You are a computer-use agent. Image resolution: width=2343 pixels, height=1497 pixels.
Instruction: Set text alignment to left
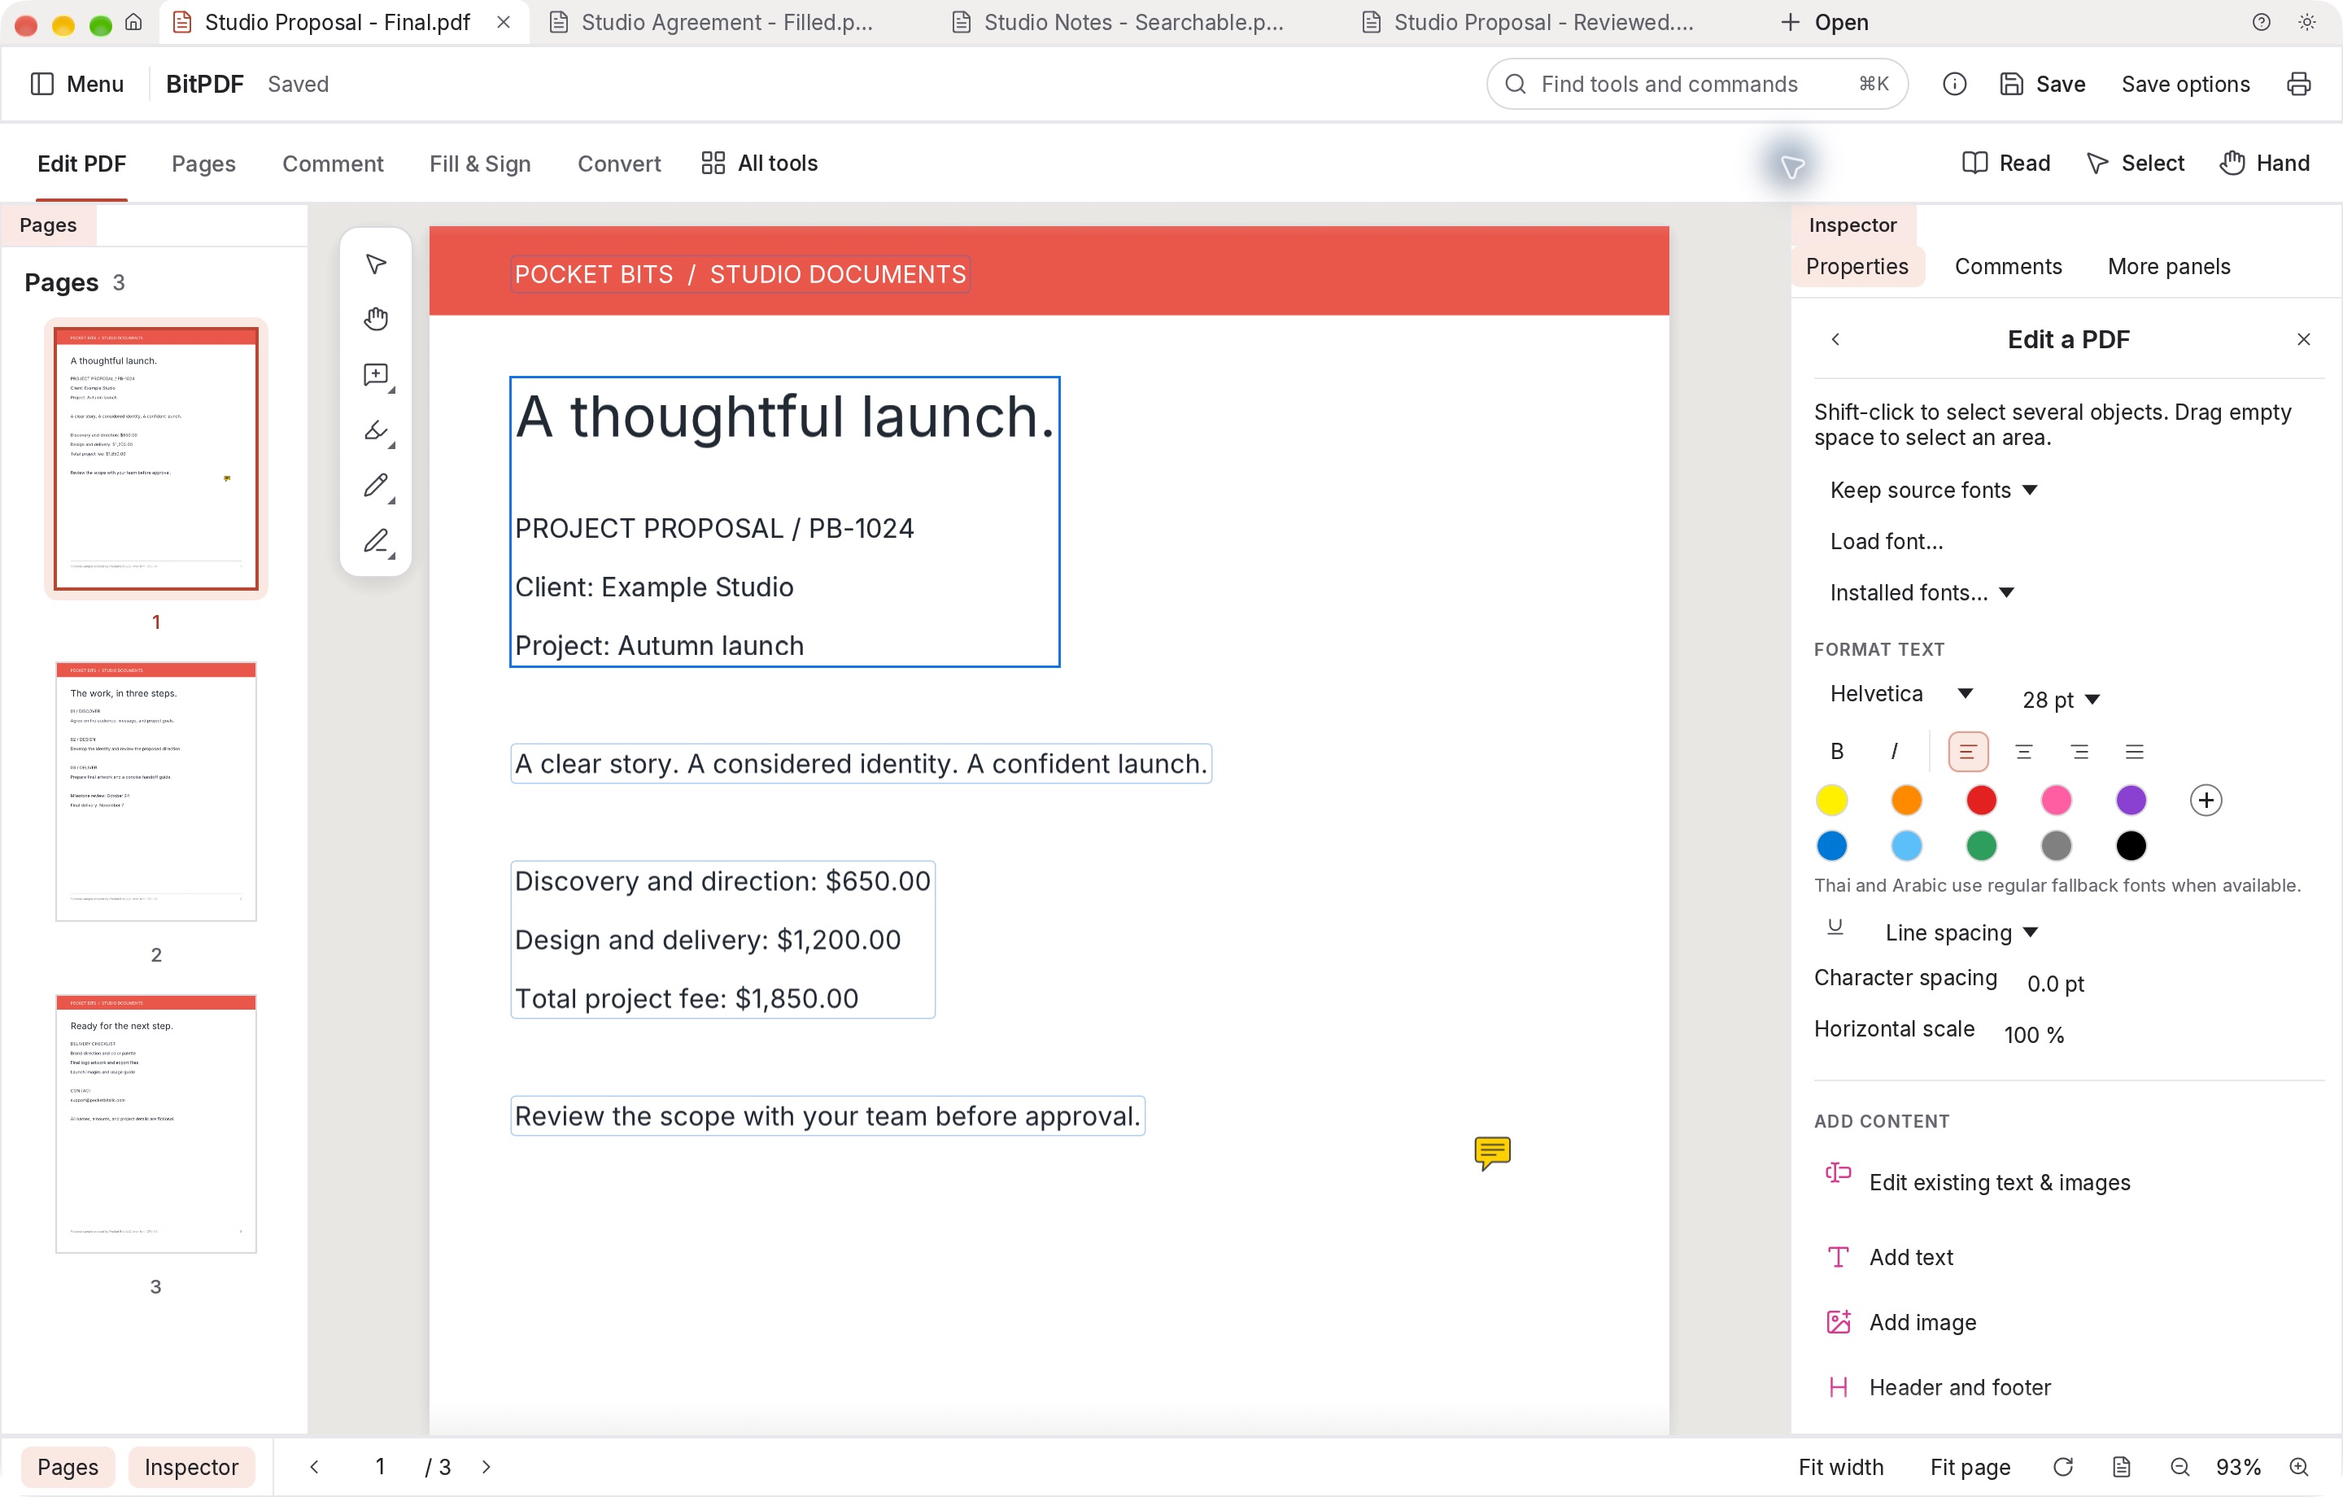click(1967, 752)
